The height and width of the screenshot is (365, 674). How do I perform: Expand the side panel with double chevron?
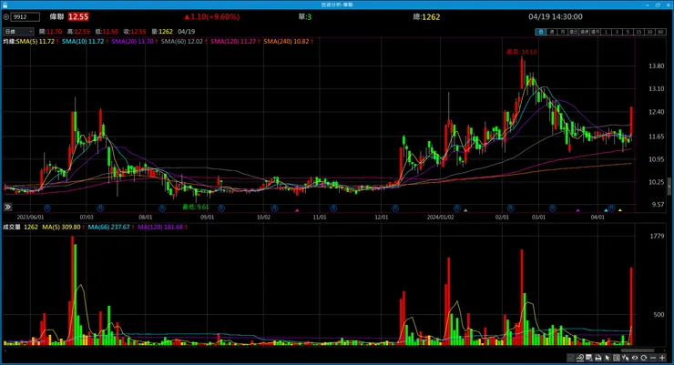7,207
